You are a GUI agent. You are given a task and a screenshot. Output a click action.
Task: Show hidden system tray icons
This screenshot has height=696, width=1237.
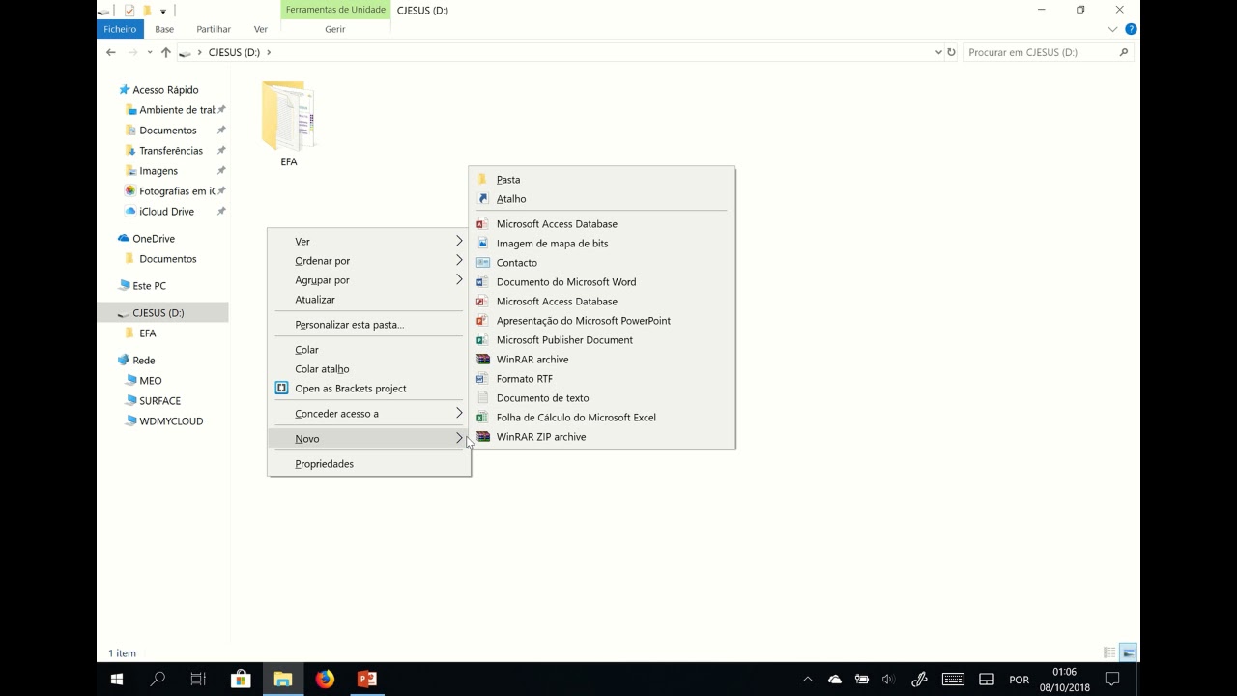808,680
